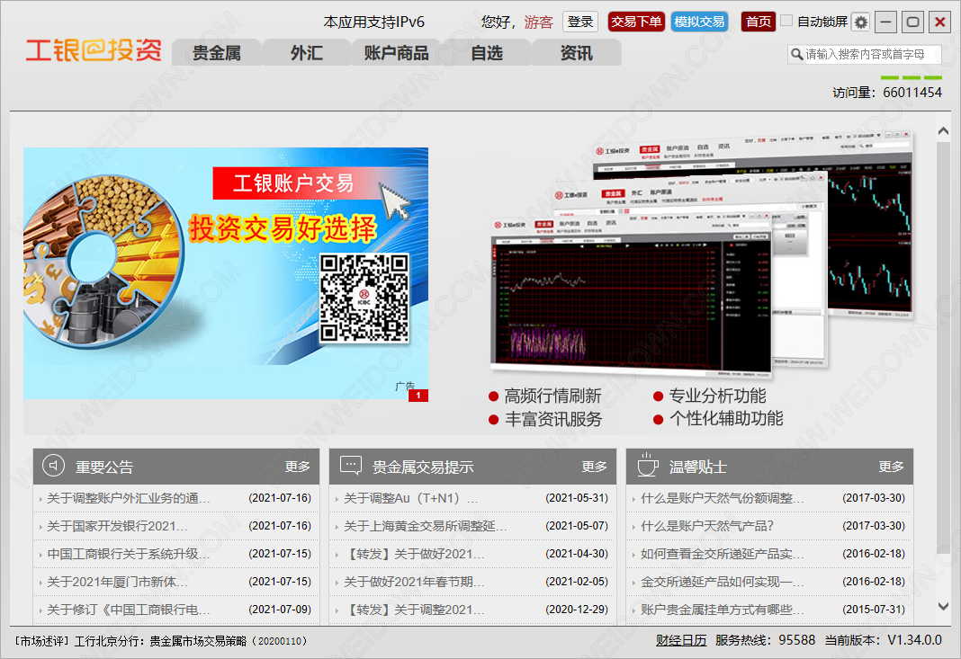Click the search magnifier icon

coord(796,54)
